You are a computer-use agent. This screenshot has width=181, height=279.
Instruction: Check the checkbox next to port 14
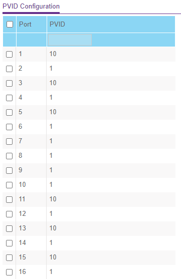pyautogui.click(x=9, y=243)
